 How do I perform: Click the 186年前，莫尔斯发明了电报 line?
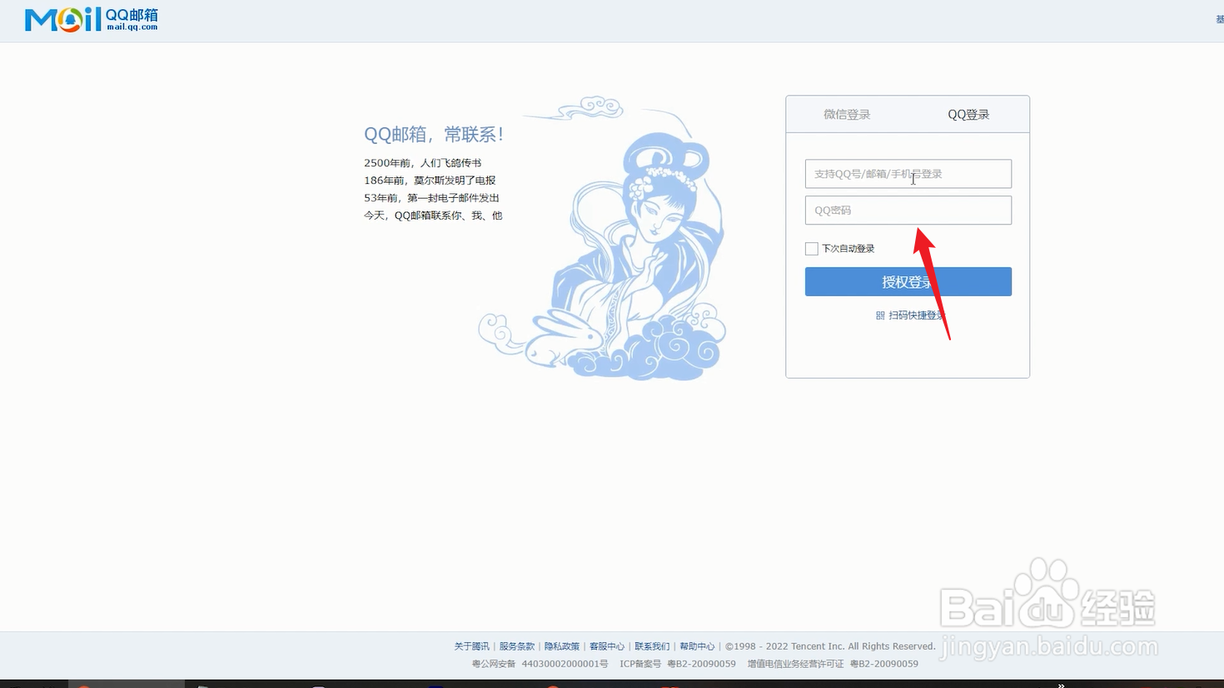[x=430, y=181]
